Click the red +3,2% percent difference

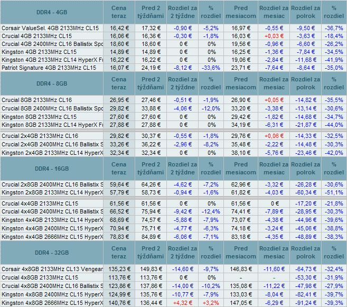click(211, 303)
